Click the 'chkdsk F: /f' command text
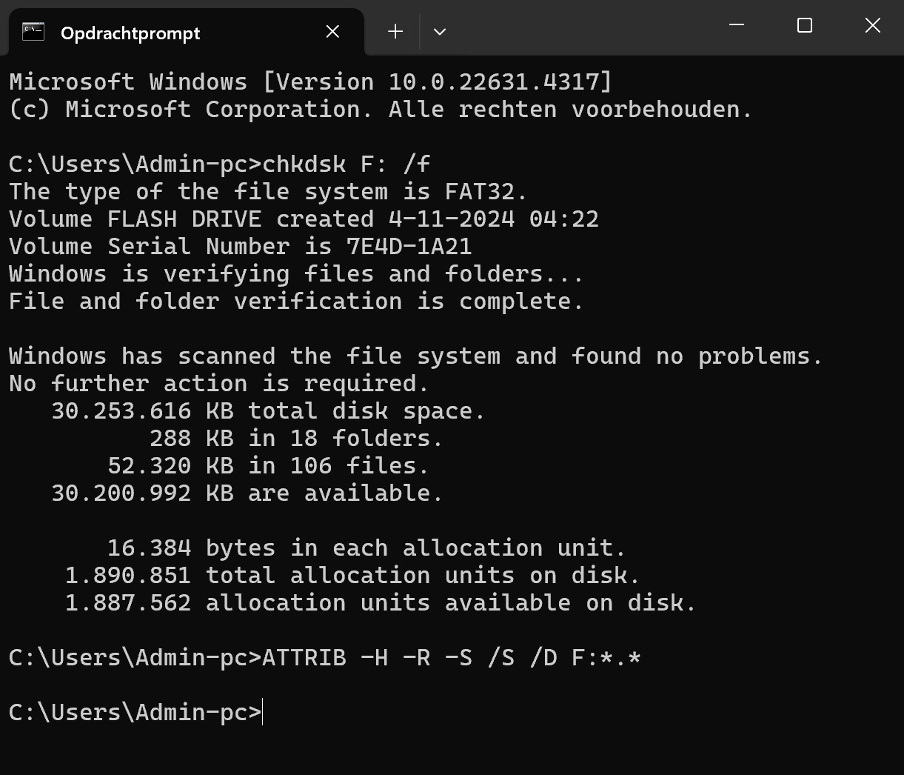 346,164
